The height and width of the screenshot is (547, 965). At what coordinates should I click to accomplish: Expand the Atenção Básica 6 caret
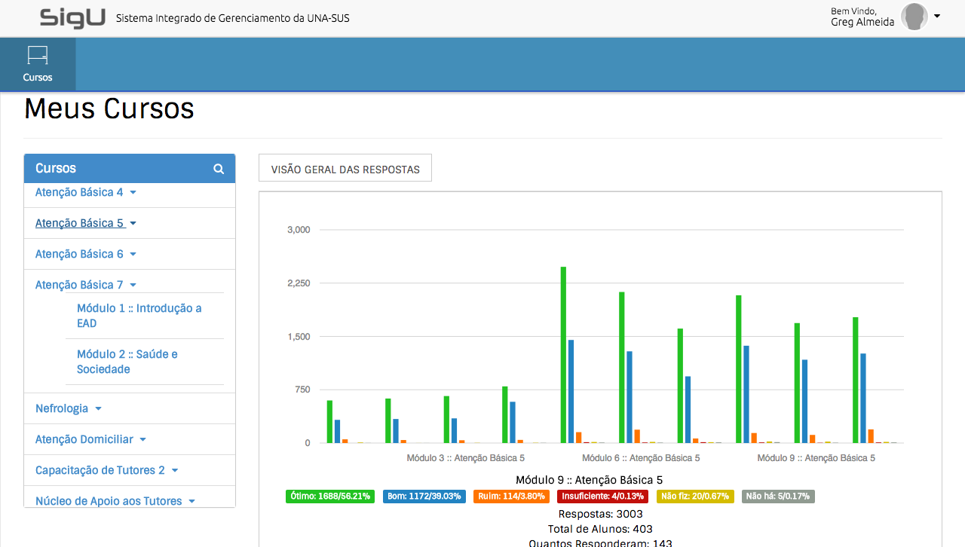click(x=133, y=255)
